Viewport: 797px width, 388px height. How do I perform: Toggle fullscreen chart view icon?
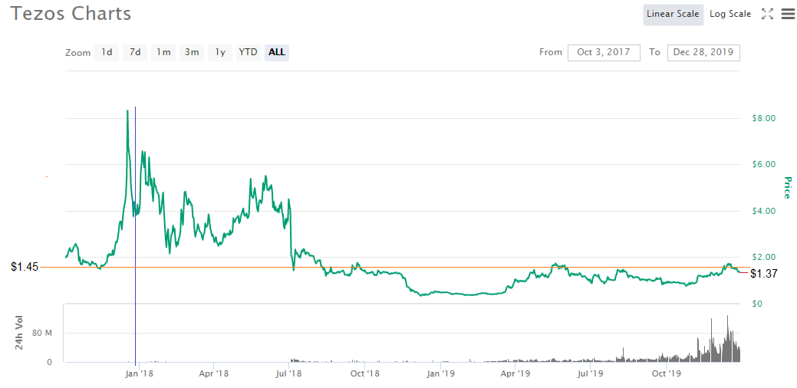[x=767, y=15]
